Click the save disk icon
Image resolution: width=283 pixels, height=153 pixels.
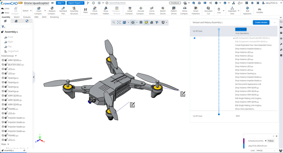(x=99, y=3)
